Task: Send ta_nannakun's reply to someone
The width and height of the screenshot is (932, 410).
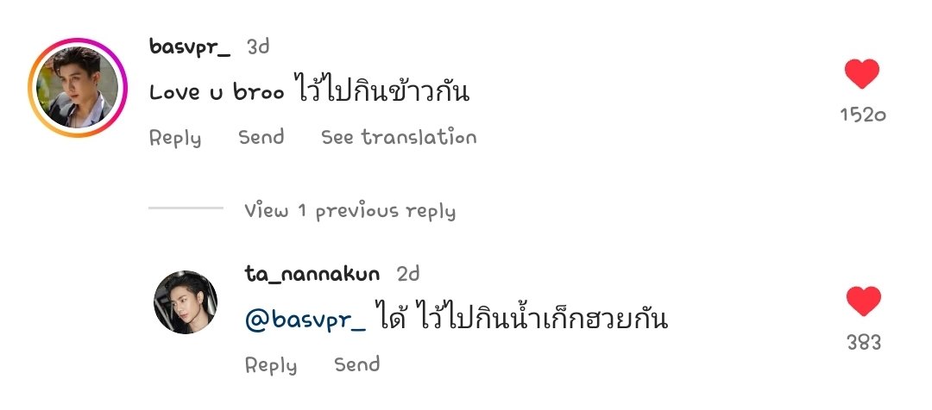Action: click(356, 364)
